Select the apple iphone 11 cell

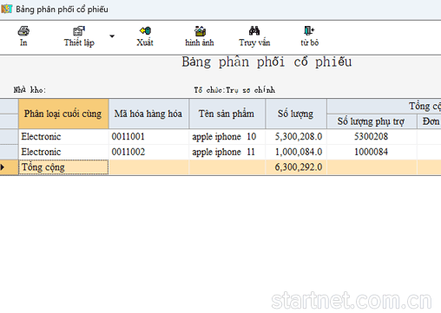click(227, 152)
